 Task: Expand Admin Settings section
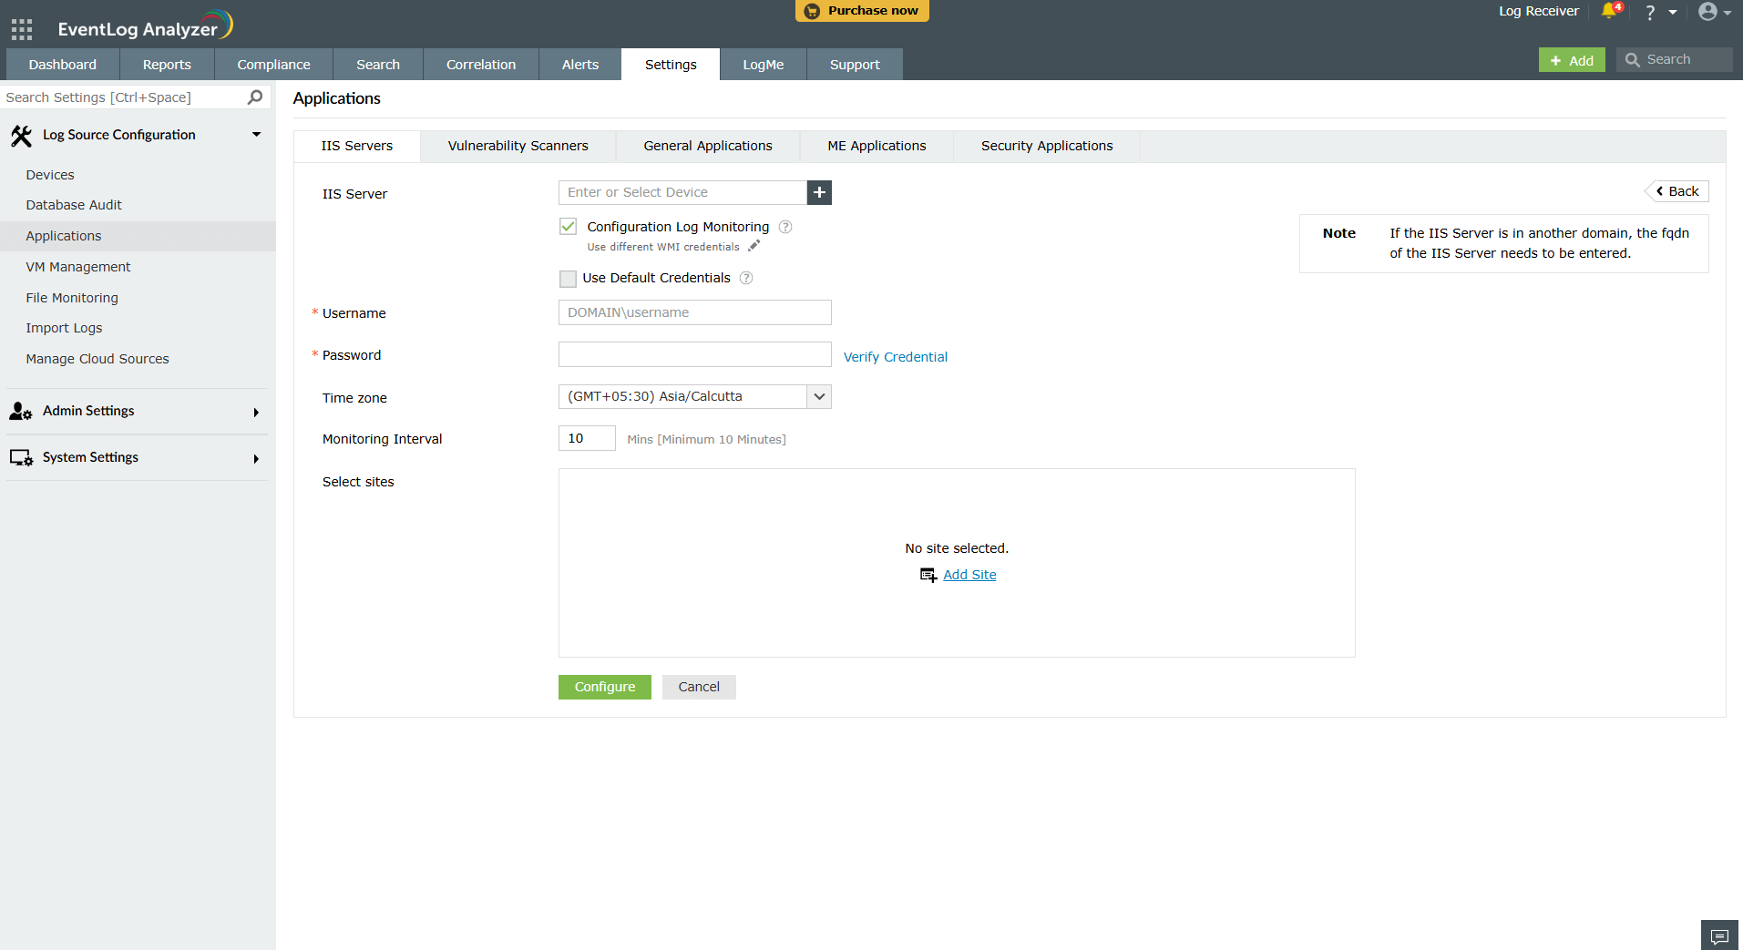point(256,413)
